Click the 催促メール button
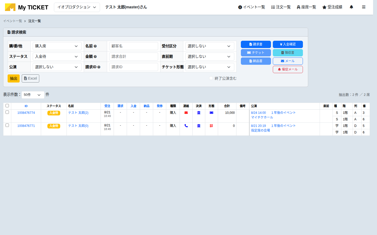The width and height of the screenshot is (377, 235). click(x=288, y=69)
